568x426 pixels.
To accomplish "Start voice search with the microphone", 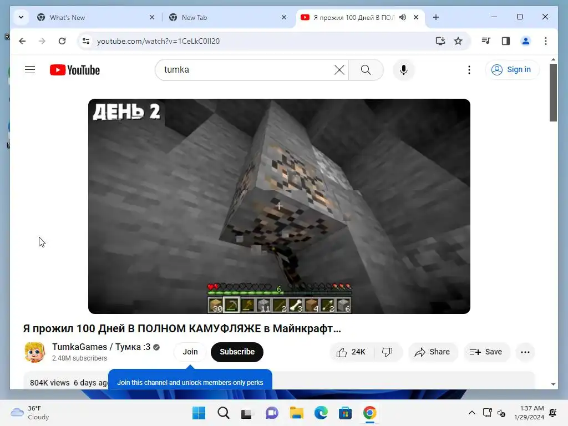I will tap(404, 69).
